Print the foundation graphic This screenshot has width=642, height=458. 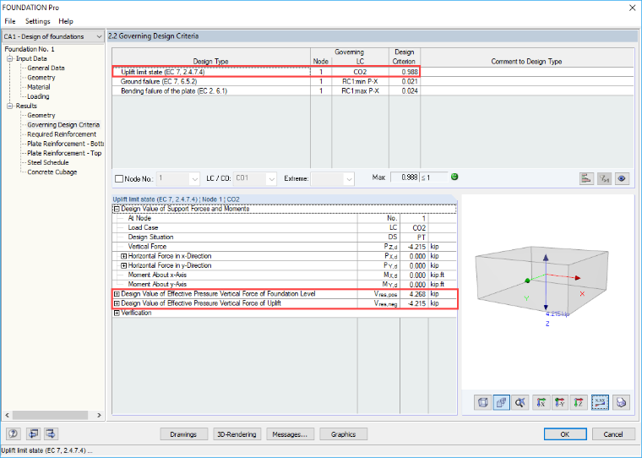[x=621, y=402]
